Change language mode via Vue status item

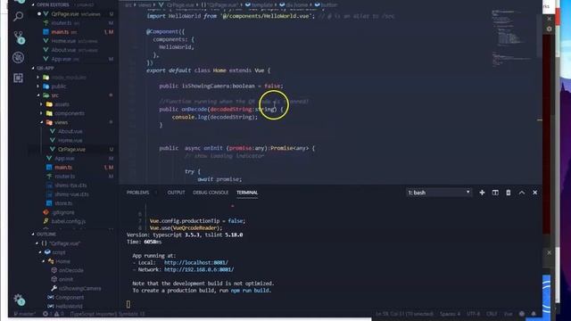pyautogui.click(x=508, y=314)
